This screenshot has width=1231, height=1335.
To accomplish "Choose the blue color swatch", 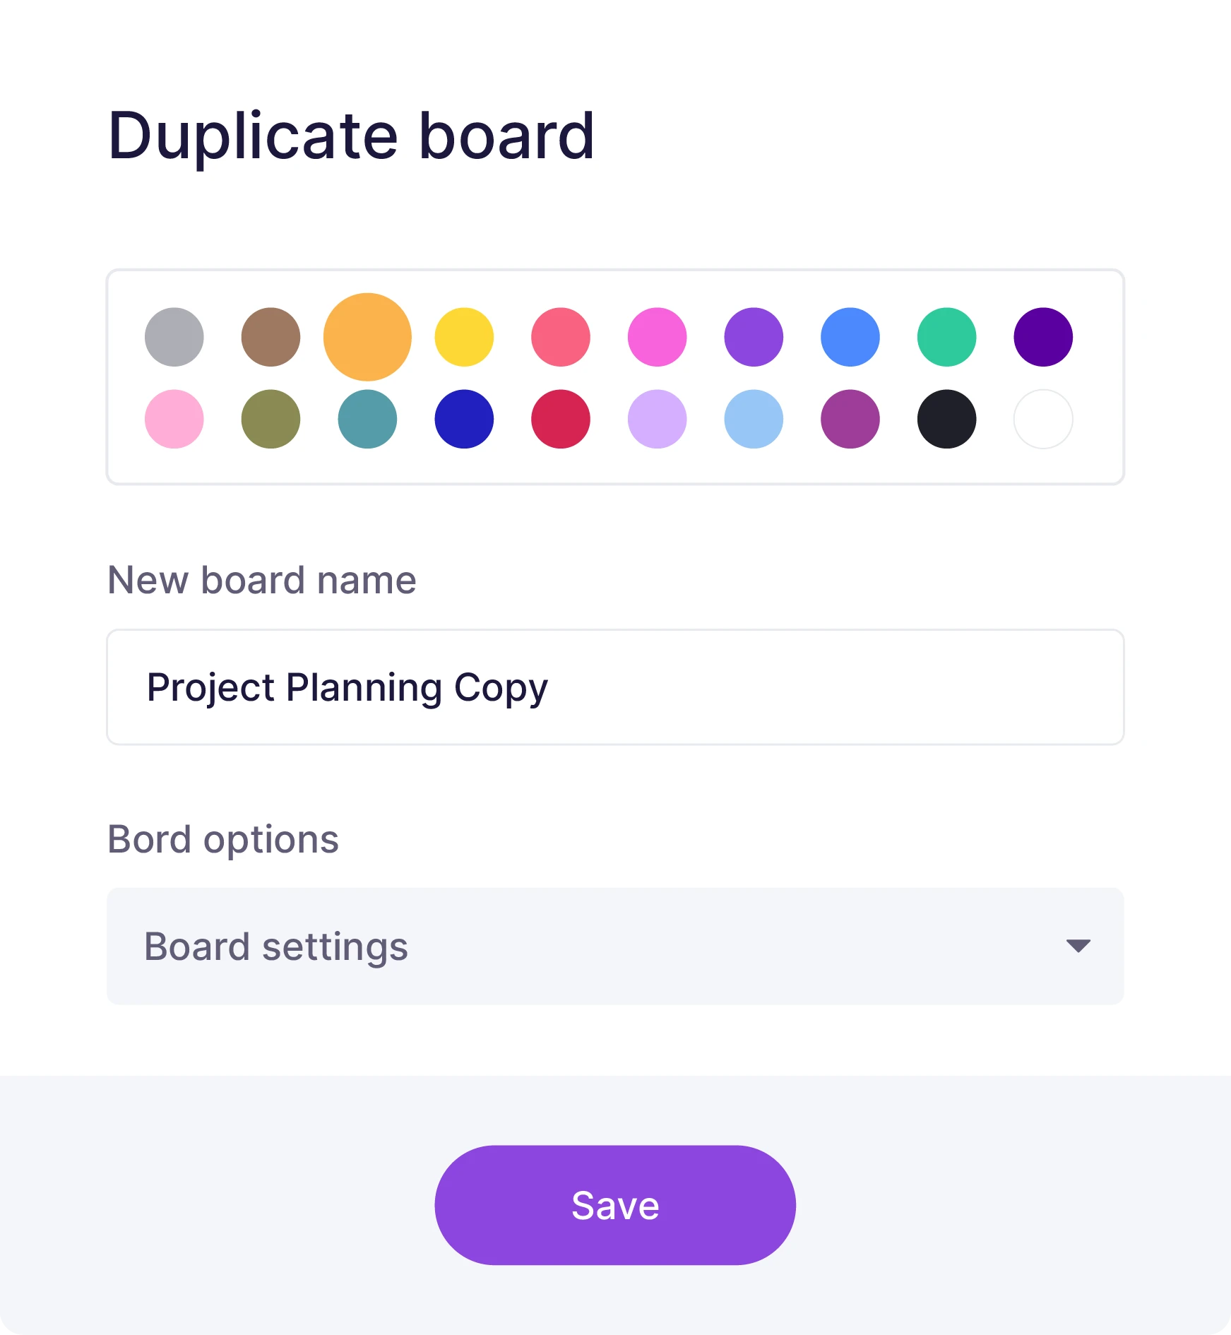I will coord(850,337).
